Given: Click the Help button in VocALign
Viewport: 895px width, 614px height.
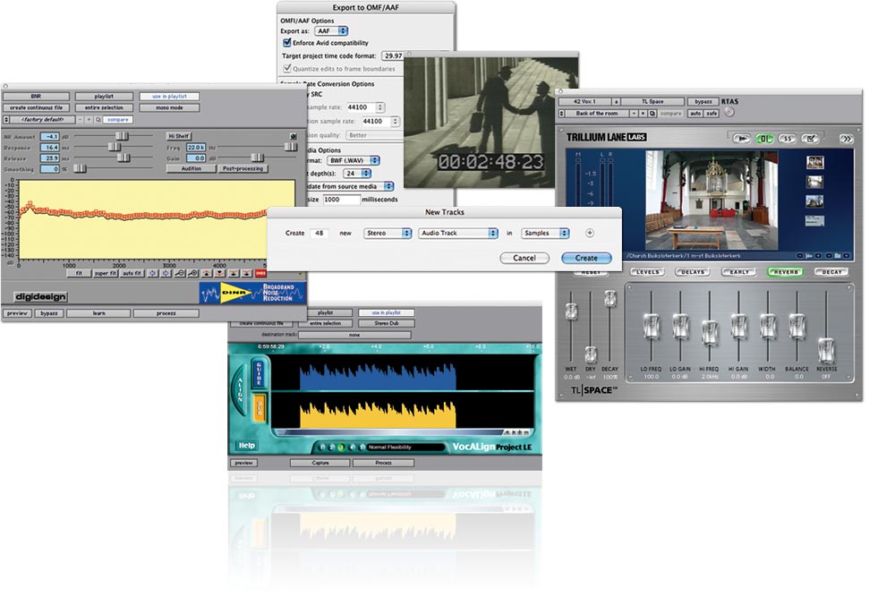Looking at the screenshot, I should pos(247,446).
